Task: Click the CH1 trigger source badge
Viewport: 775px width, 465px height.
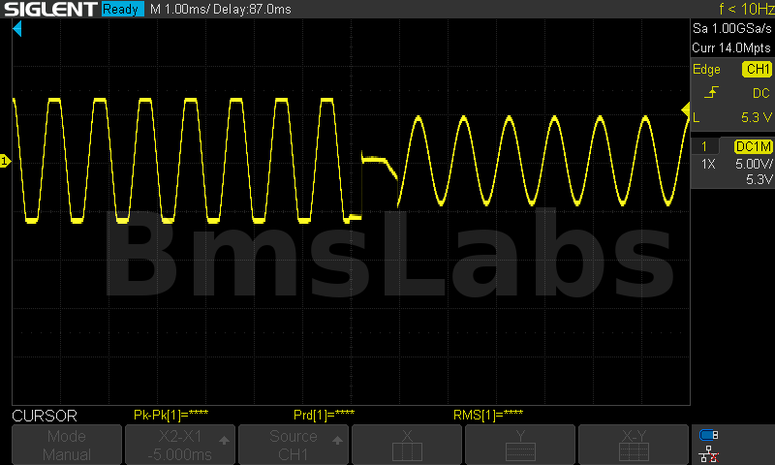Action: pos(756,69)
